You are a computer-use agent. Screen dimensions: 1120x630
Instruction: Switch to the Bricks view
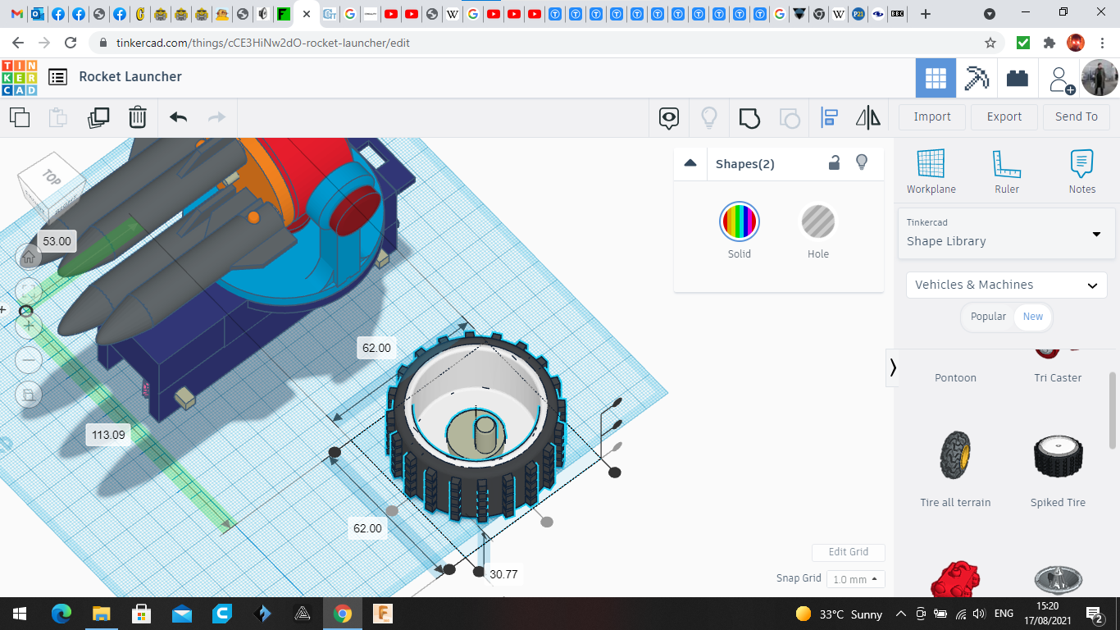pyautogui.click(x=1018, y=79)
